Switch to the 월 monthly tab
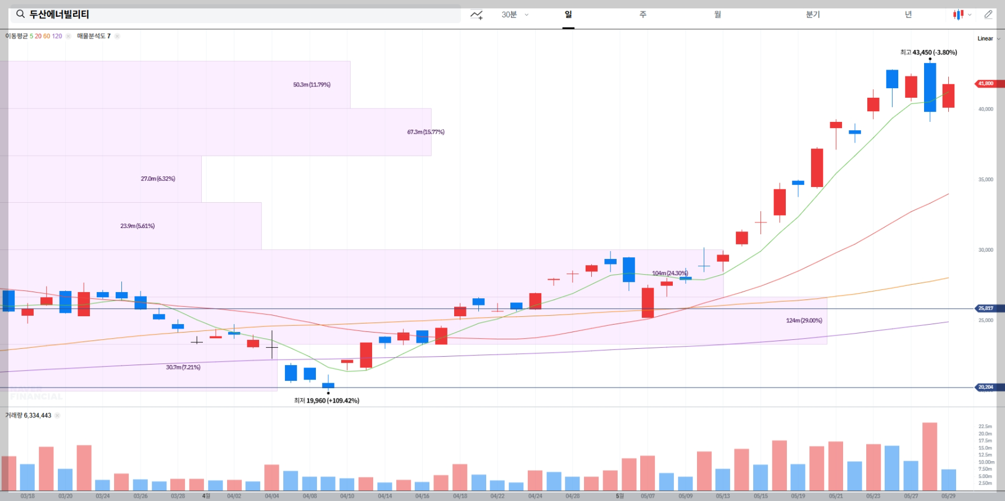 pos(718,15)
